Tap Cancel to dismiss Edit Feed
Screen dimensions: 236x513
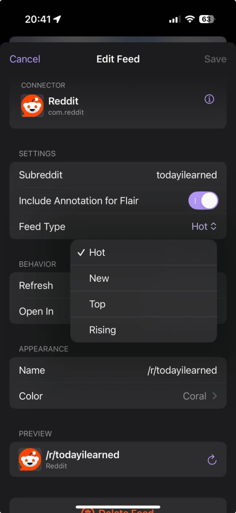24,59
